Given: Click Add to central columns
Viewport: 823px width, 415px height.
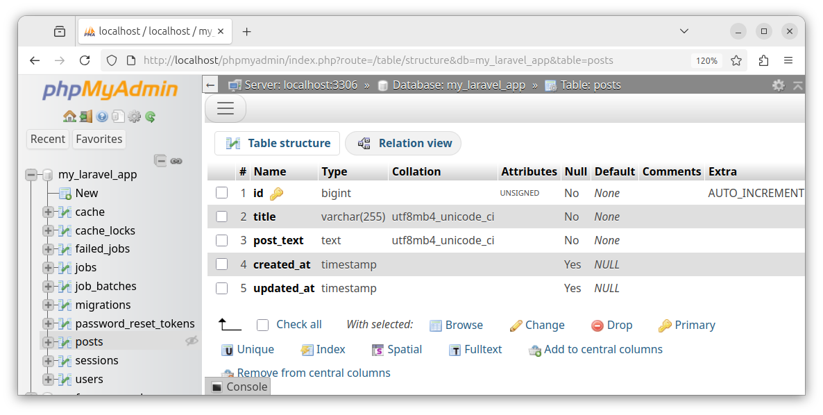Looking at the screenshot, I should click(x=595, y=349).
